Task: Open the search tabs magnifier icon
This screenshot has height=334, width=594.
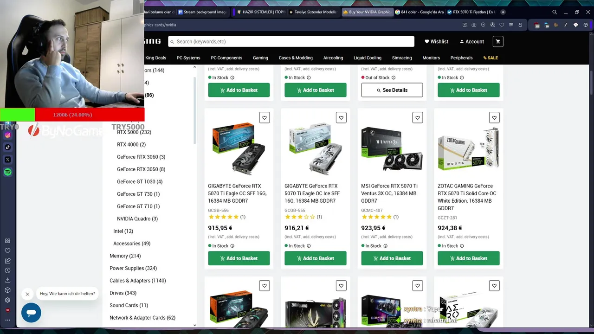Action: [x=555, y=12]
